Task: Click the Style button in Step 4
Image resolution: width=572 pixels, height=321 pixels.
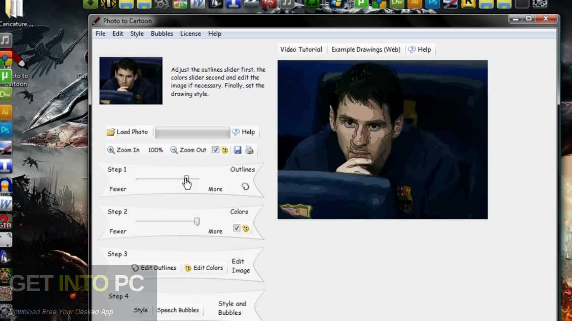Action: pyautogui.click(x=141, y=310)
